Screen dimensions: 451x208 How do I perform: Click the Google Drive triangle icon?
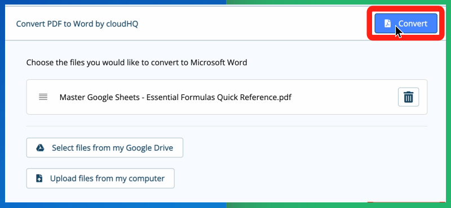pyautogui.click(x=40, y=148)
